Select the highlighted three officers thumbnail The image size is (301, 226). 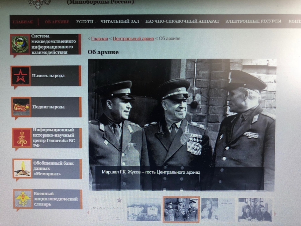click(181, 210)
